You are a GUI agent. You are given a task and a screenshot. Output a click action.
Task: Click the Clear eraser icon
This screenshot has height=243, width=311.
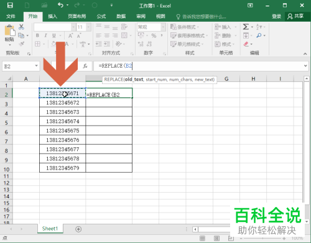pos(246,44)
